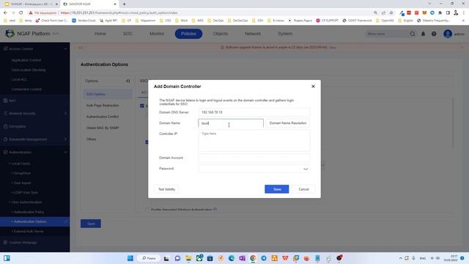Click Save button on Authentication Options page
469x264 pixels.
pyautogui.click(x=91, y=224)
